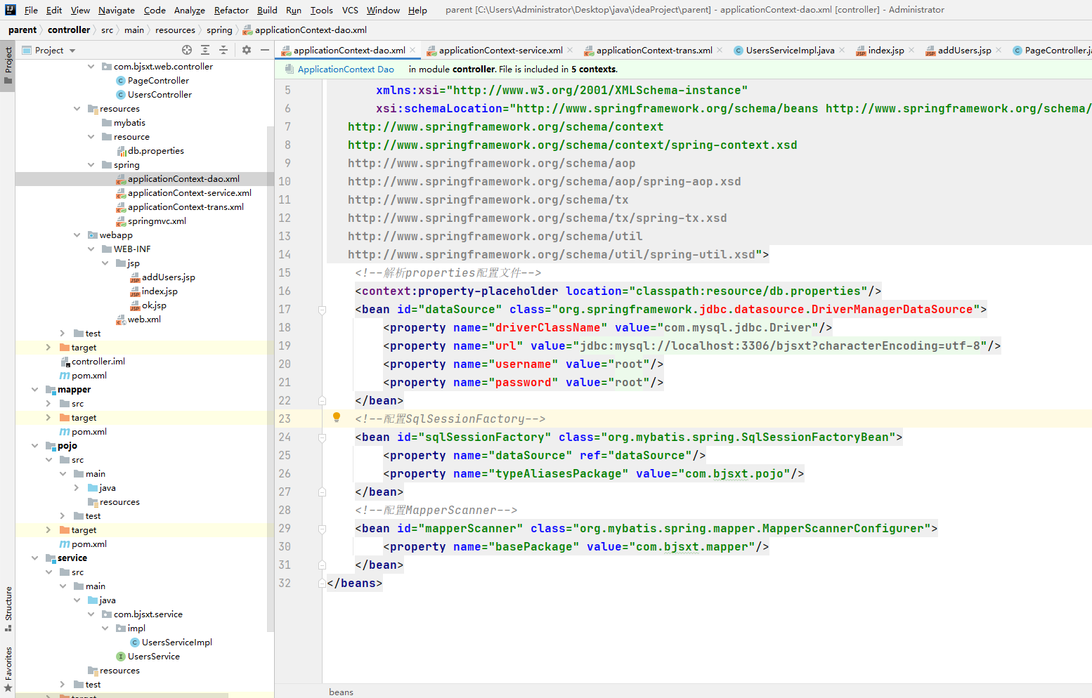The height and width of the screenshot is (698, 1092).
Task: Select UsersService interface in tree
Action: (153, 657)
